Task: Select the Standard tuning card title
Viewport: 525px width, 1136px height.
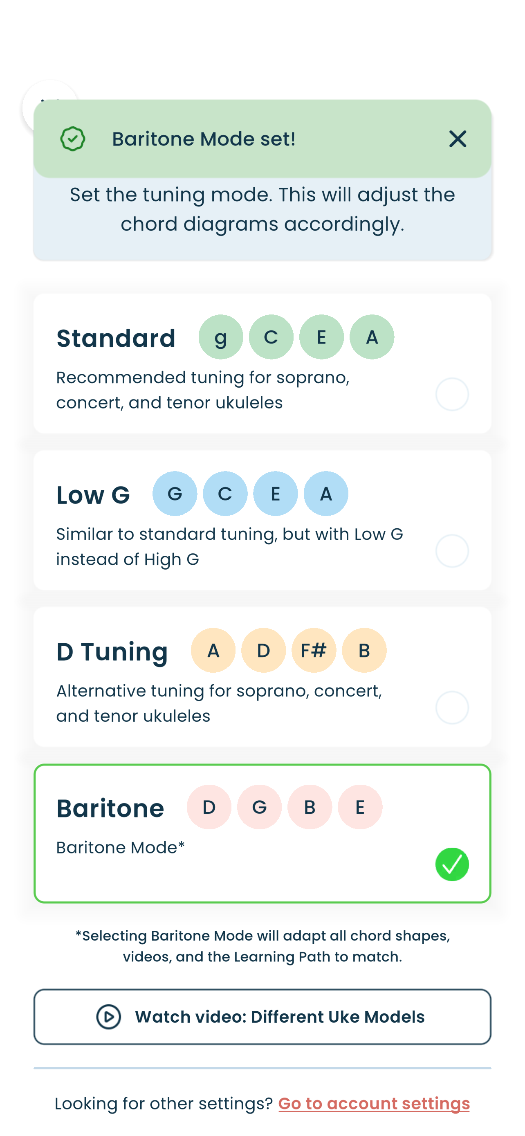Action: (116, 338)
